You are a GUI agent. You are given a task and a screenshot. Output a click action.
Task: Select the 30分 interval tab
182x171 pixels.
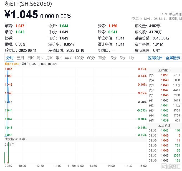pyautogui.click(x=102, y=58)
